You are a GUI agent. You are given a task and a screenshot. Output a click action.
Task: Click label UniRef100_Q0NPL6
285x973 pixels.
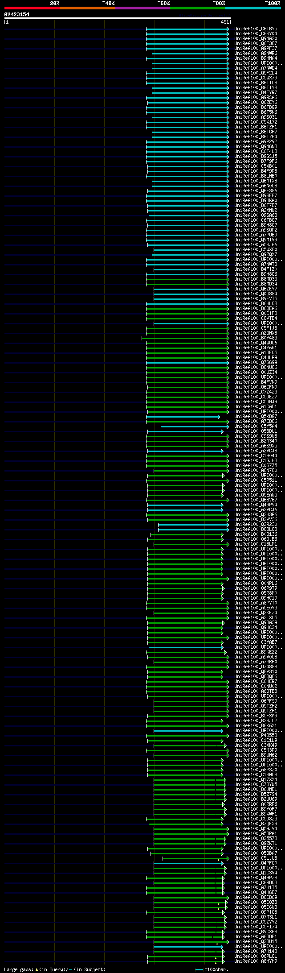(256, 583)
